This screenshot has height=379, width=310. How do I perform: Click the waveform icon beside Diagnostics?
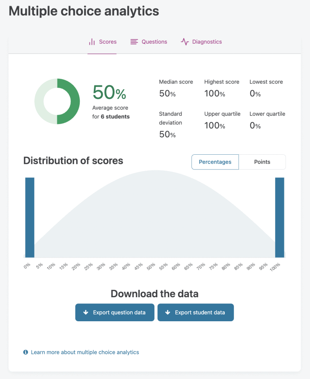coord(184,41)
